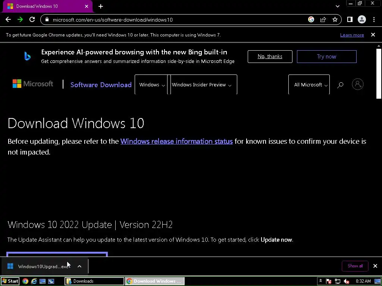Launch Chrome from the taskbar quick launch
Image resolution: width=382 pixels, height=286 pixels.
click(x=25, y=281)
